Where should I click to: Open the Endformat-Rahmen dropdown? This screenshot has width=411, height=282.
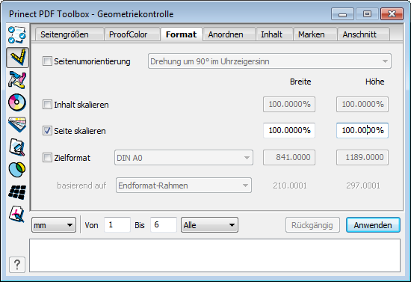coord(184,186)
